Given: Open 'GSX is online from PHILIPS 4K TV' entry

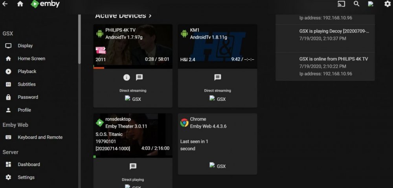Looking at the screenshot, I should coord(325,66).
